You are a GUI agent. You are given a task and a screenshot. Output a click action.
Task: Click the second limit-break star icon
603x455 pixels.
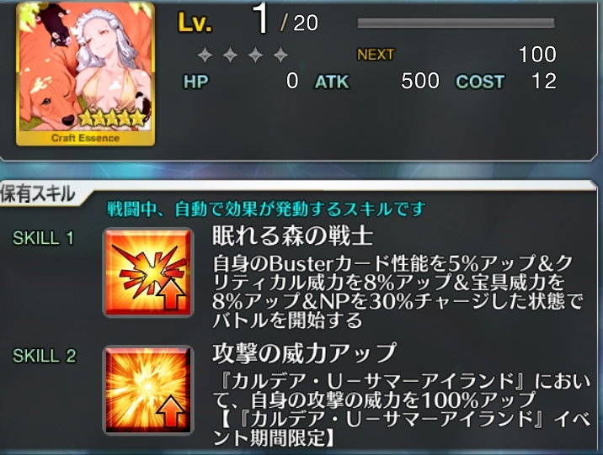(230, 56)
